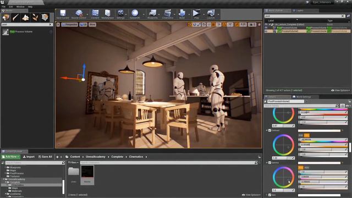Click Save All in Content Browser
Screen dimensions: 352x198
[x=45, y=157]
